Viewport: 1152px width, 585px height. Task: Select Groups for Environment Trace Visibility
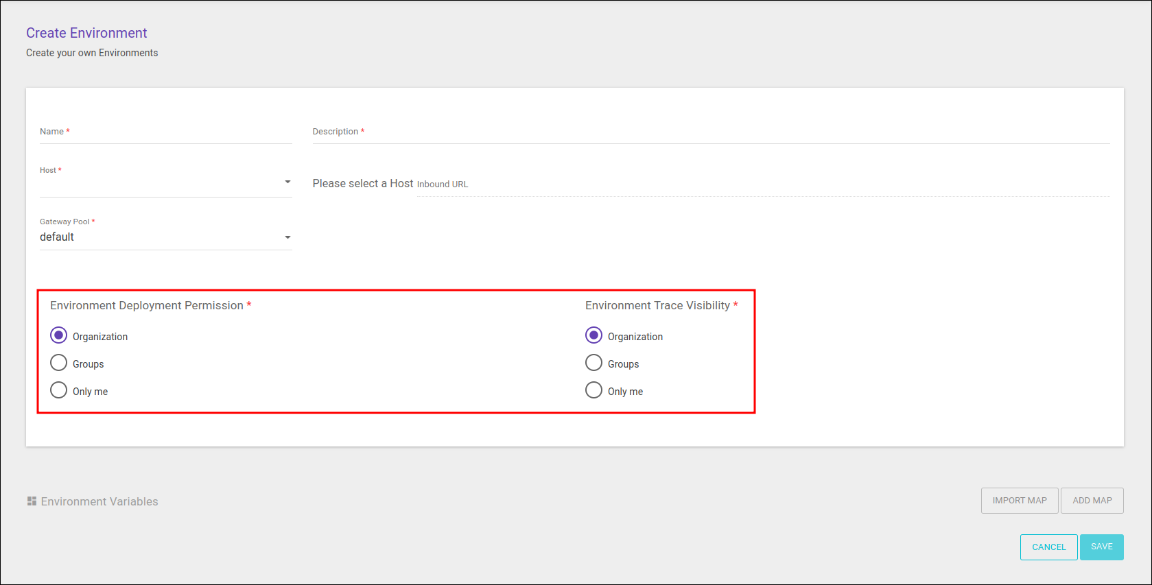[593, 363]
